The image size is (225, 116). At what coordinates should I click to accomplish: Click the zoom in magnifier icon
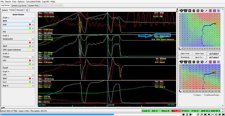pos(202,114)
